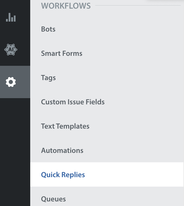Viewport: 184px width, 206px height.
Task: Open the Queues section
Action: click(53, 199)
